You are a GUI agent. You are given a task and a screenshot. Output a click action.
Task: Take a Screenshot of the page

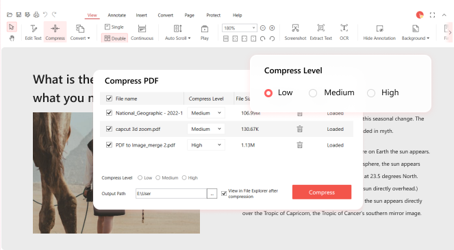295,32
